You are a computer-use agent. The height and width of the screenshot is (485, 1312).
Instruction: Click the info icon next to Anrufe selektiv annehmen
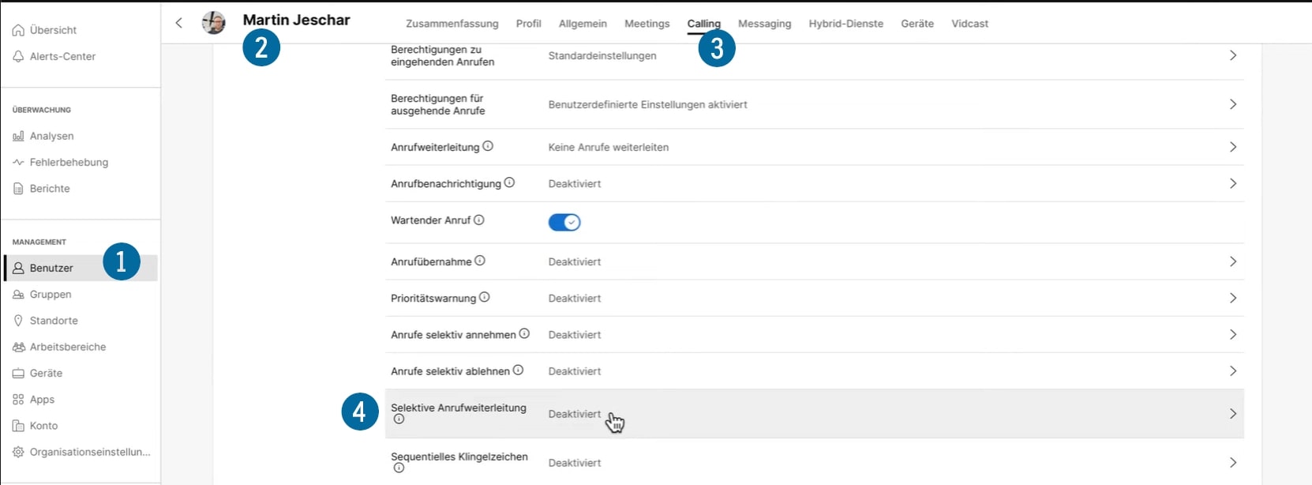pyautogui.click(x=524, y=334)
